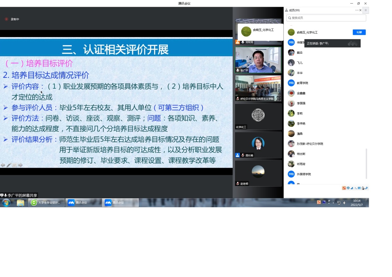Select 李广平's video thumbnail
392x277 pixels.
pyautogui.click(x=258, y=60)
